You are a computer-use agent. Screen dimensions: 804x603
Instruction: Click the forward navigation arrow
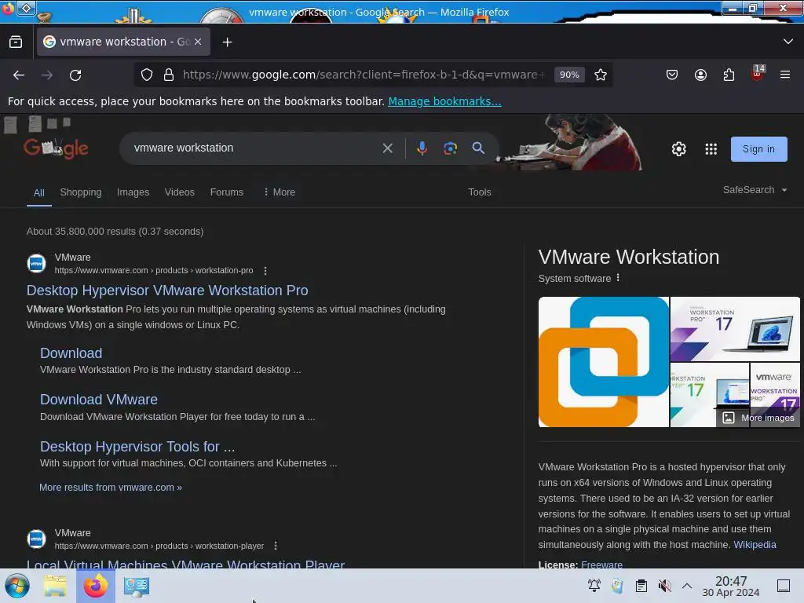[x=47, y=75]
